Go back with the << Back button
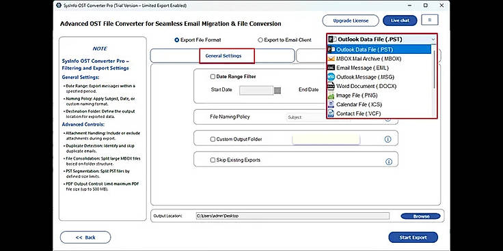 click(x=85, y=237)
